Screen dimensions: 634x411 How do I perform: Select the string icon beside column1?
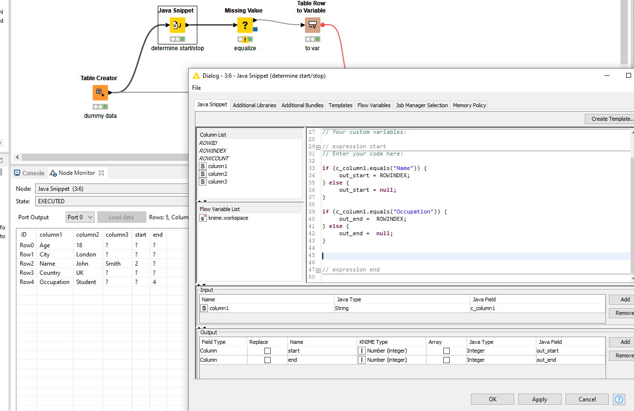tap(203, 166)
